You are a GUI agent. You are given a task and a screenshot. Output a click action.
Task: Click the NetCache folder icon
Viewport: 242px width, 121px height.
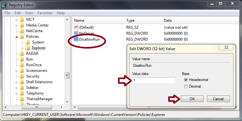click(22, 31)
